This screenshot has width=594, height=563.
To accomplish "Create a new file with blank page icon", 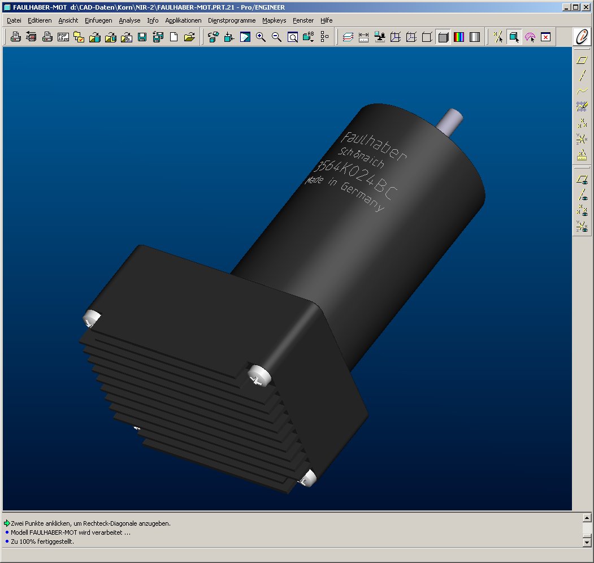I will pos(174,37).
